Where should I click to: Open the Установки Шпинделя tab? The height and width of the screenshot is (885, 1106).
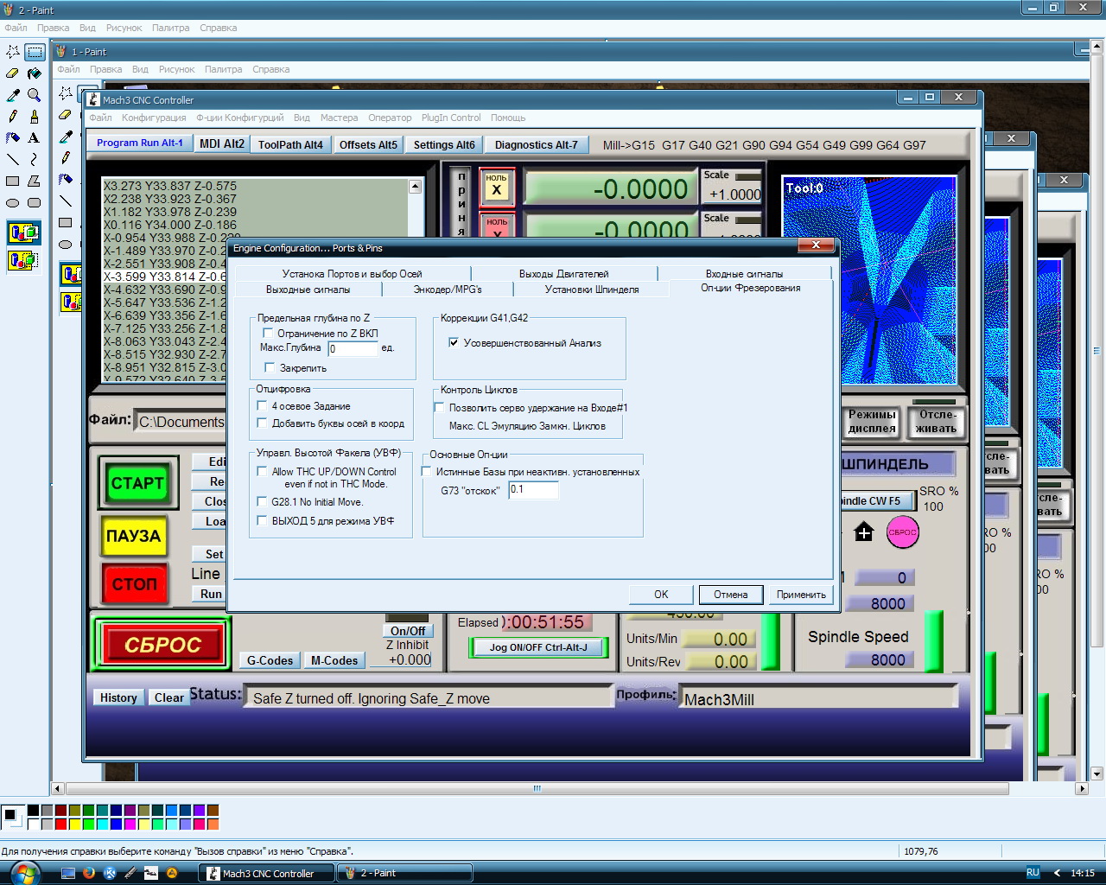pyautogui.click(x=592, y=290)
